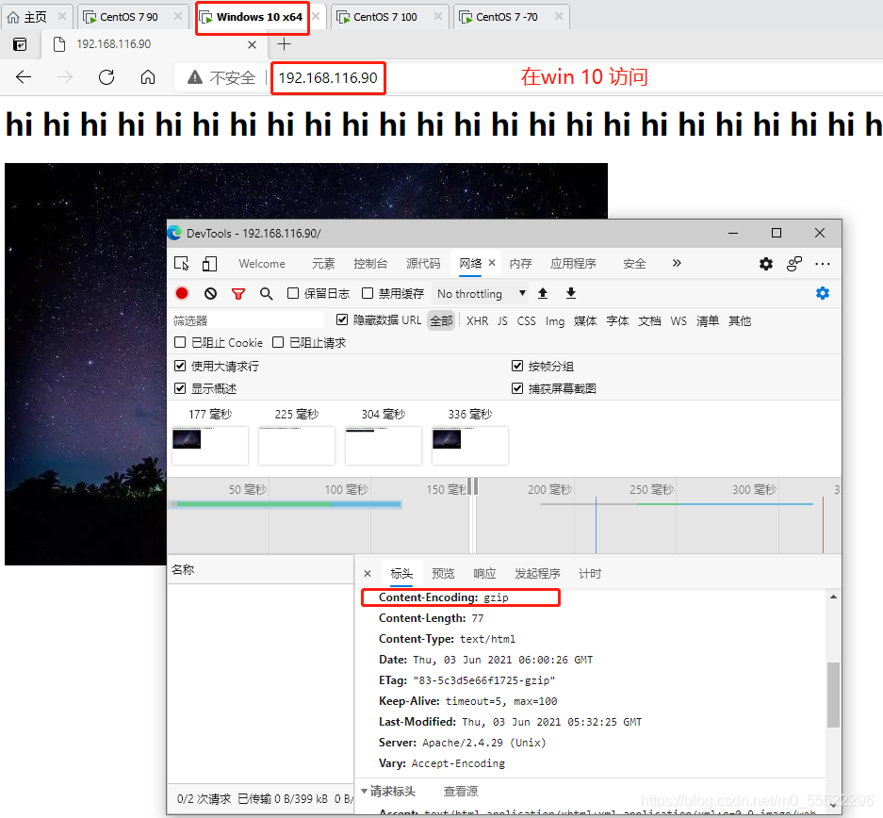Filter requests by XHR type

click(x=477, y=320)
